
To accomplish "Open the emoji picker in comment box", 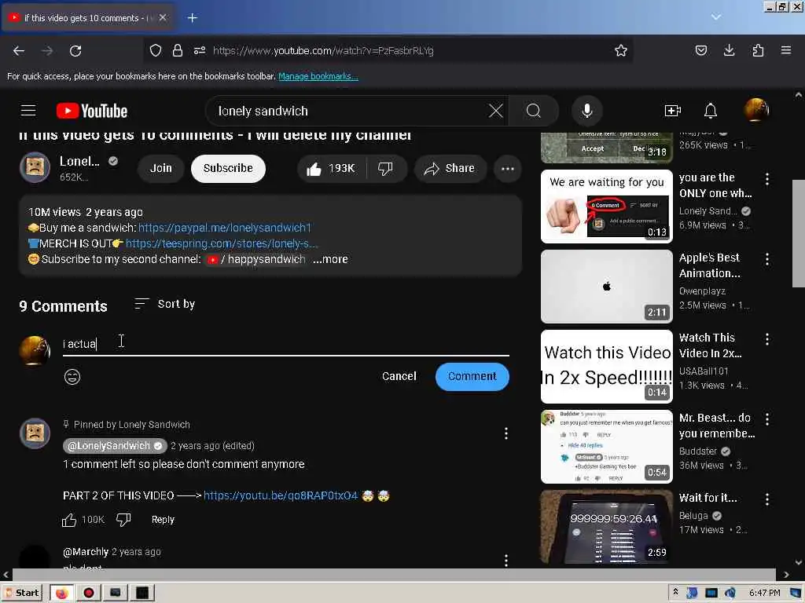I will 72,377.
